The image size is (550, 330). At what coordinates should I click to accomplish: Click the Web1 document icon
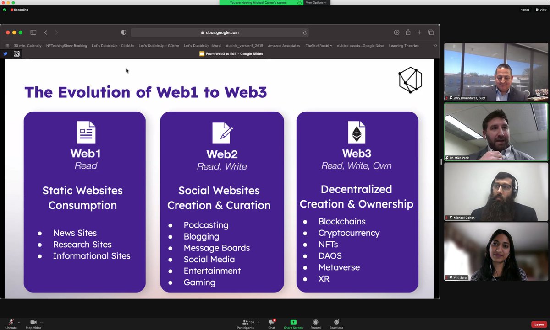tap(86, 132)
